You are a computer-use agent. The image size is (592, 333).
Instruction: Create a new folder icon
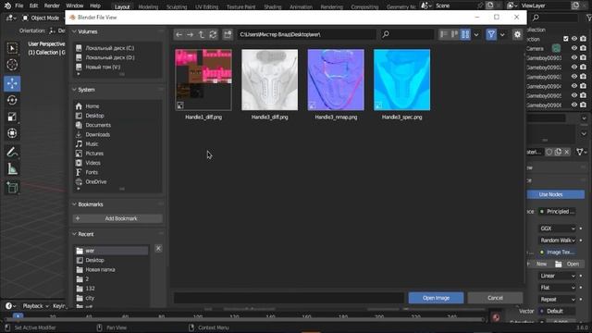point(228,34)
